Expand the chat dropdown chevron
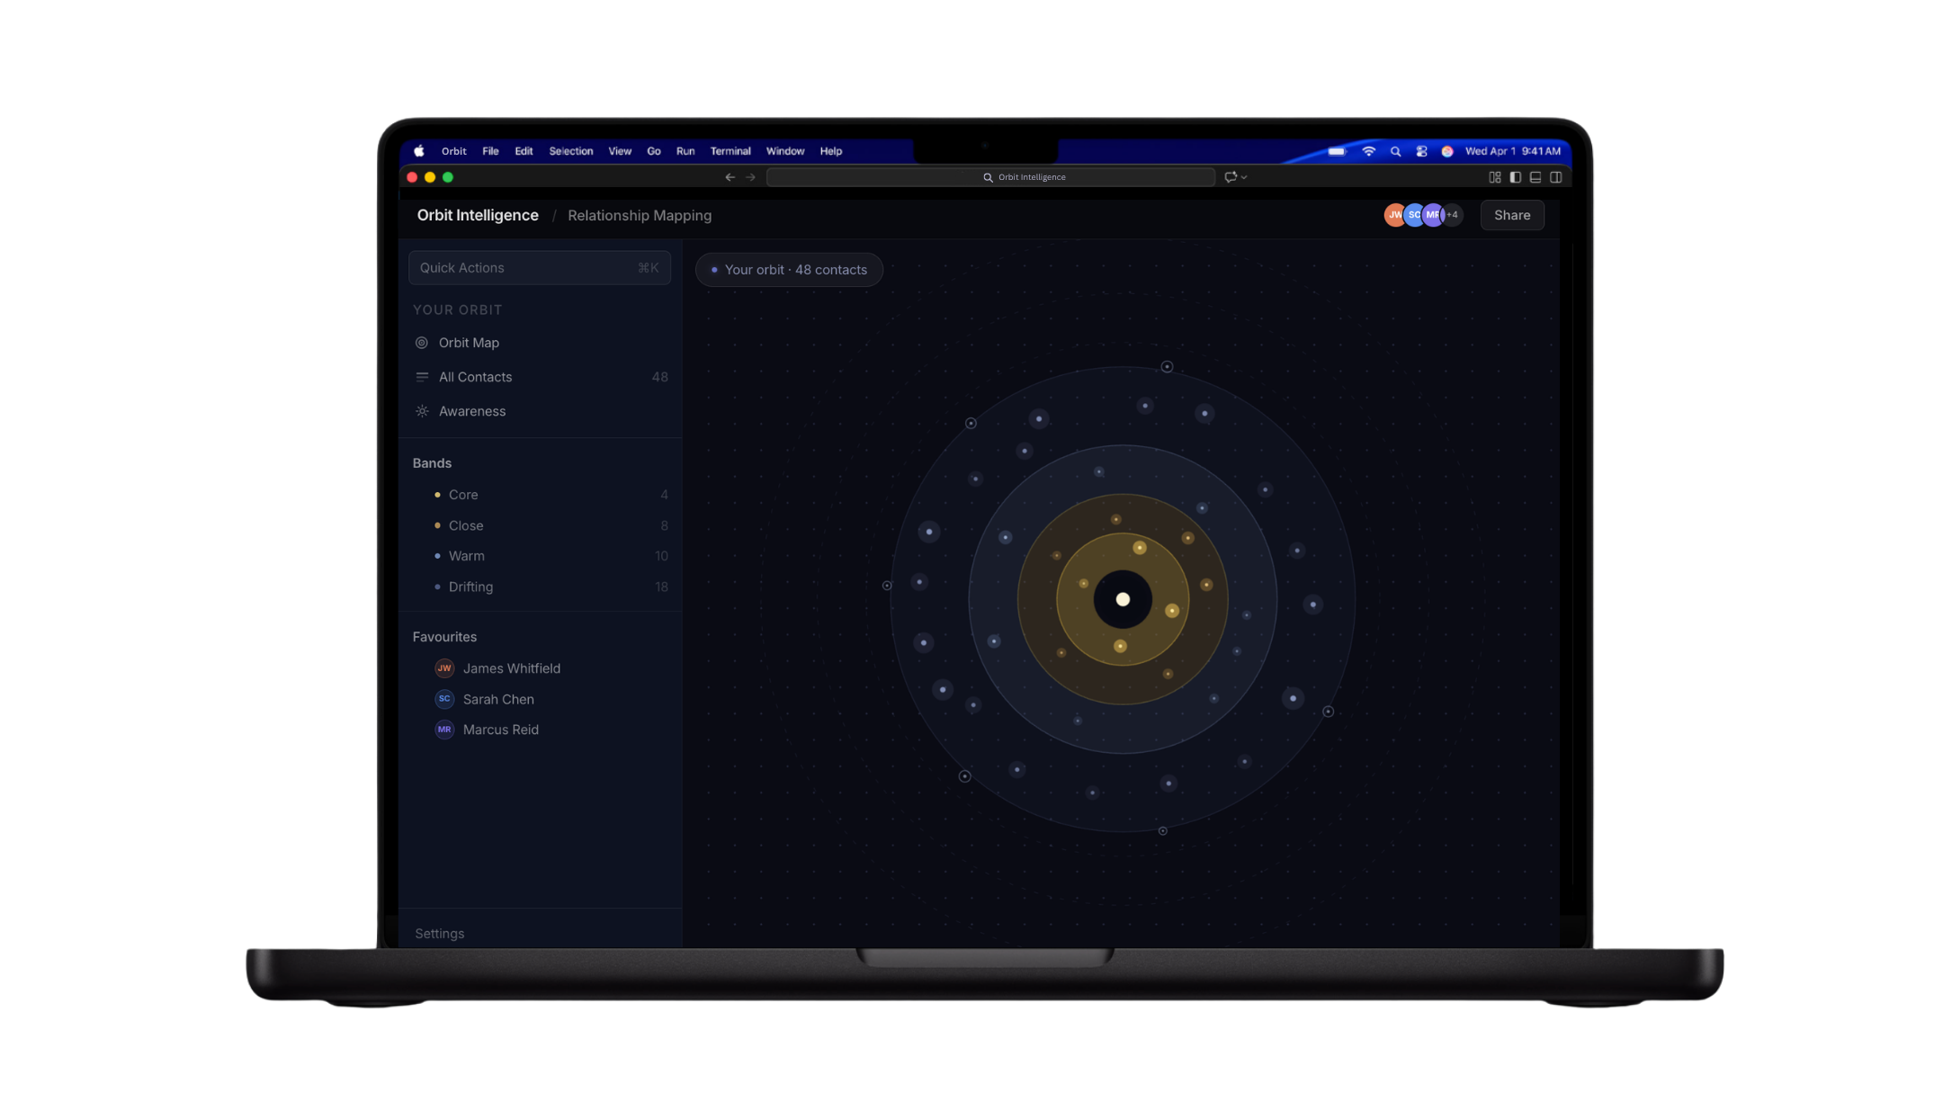 (x=1244, y=177)
